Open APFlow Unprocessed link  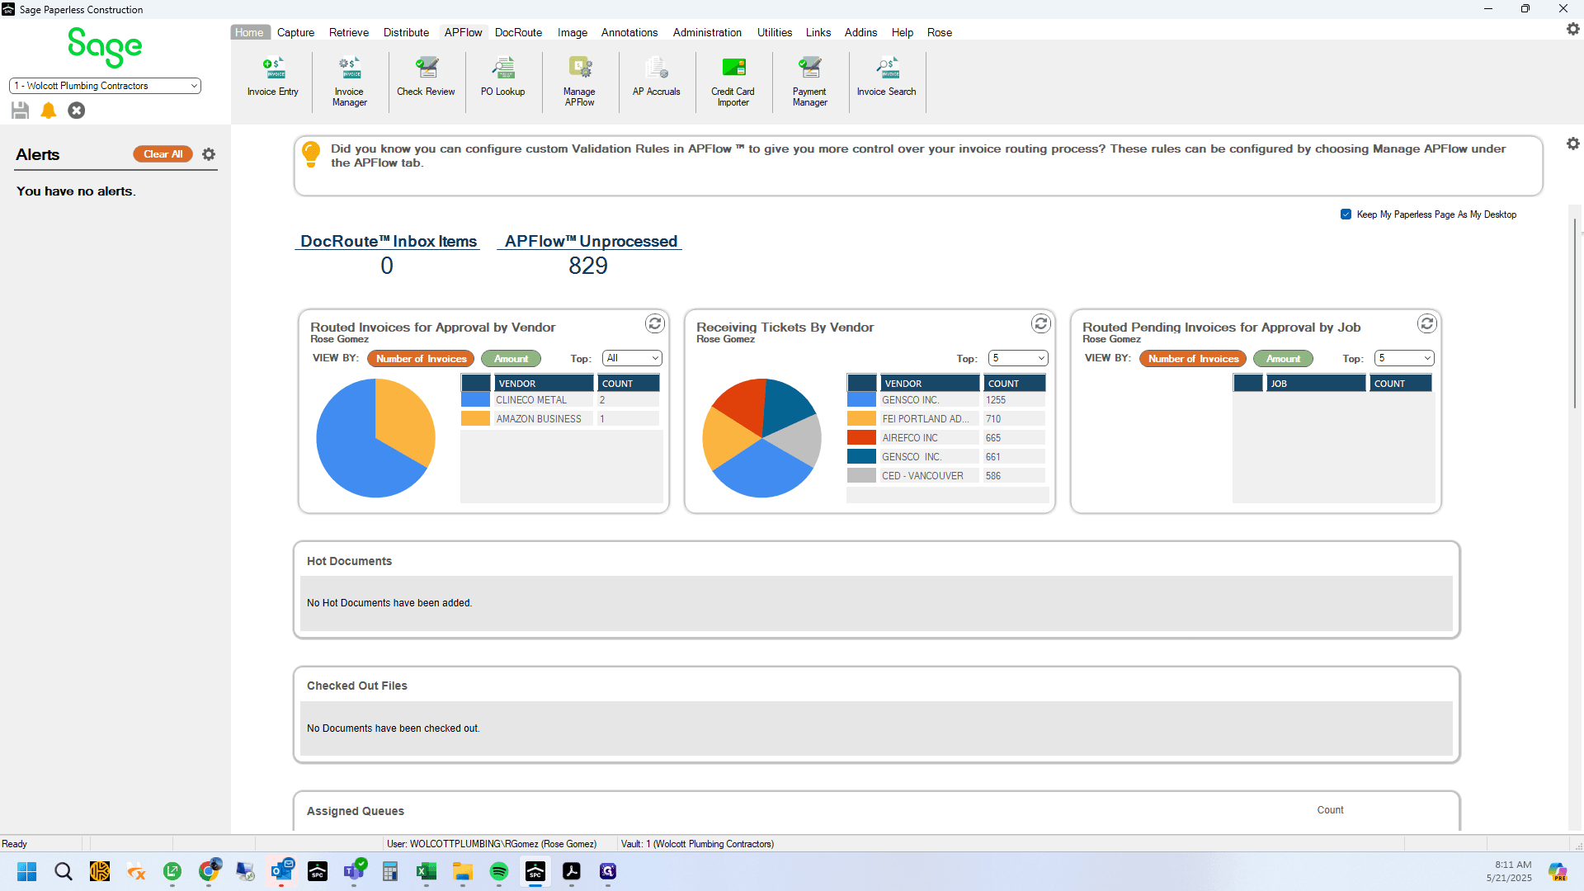point(590,241)
